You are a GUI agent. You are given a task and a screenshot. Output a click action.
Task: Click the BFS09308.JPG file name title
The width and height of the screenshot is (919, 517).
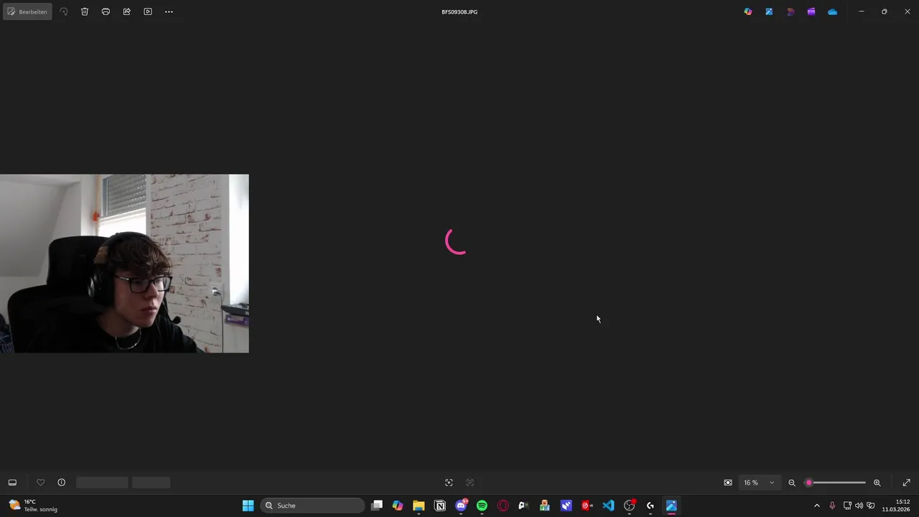pos(459,11)
